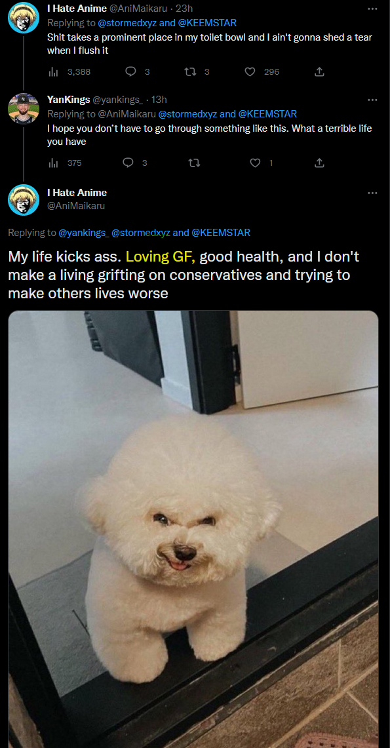Screen dimensions: 390x748
Task: Open @AniMaikaru handle under main tweet name
Action: [x=76, y=206]
